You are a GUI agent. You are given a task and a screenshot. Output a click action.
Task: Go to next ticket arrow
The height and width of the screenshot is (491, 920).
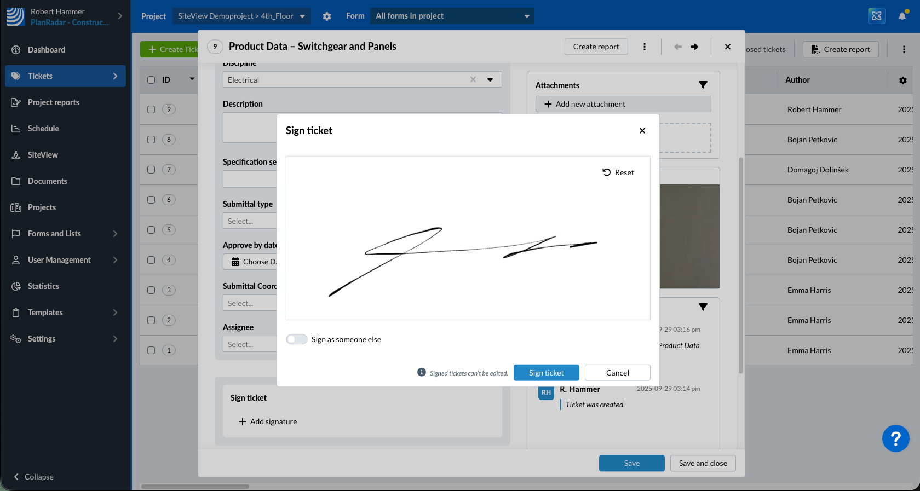click(694, 47)
